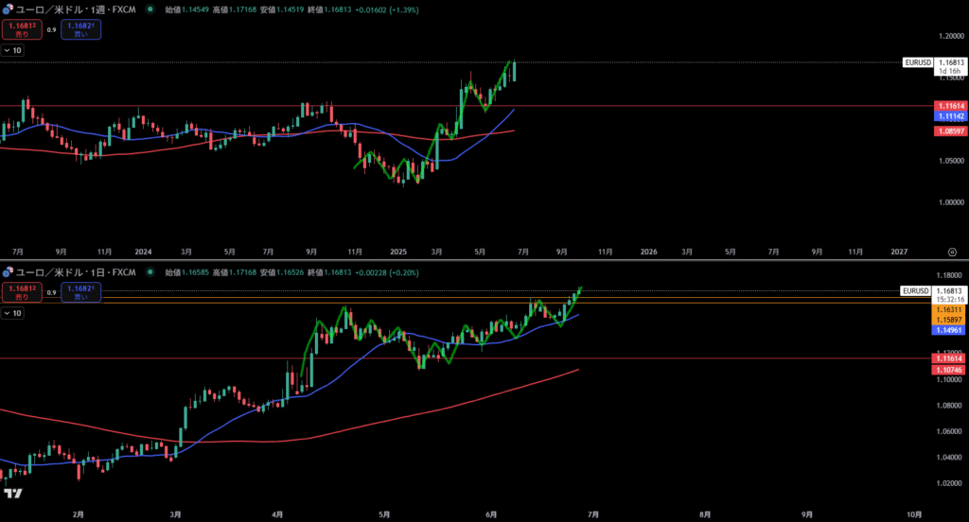Expand the weekly chart's 10 indicators legend
969x522 pixels.
12,51
